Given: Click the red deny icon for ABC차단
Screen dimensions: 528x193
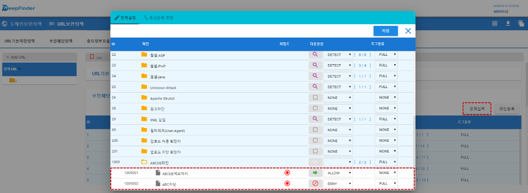Looking at the screenshot, I should point(315,184).
